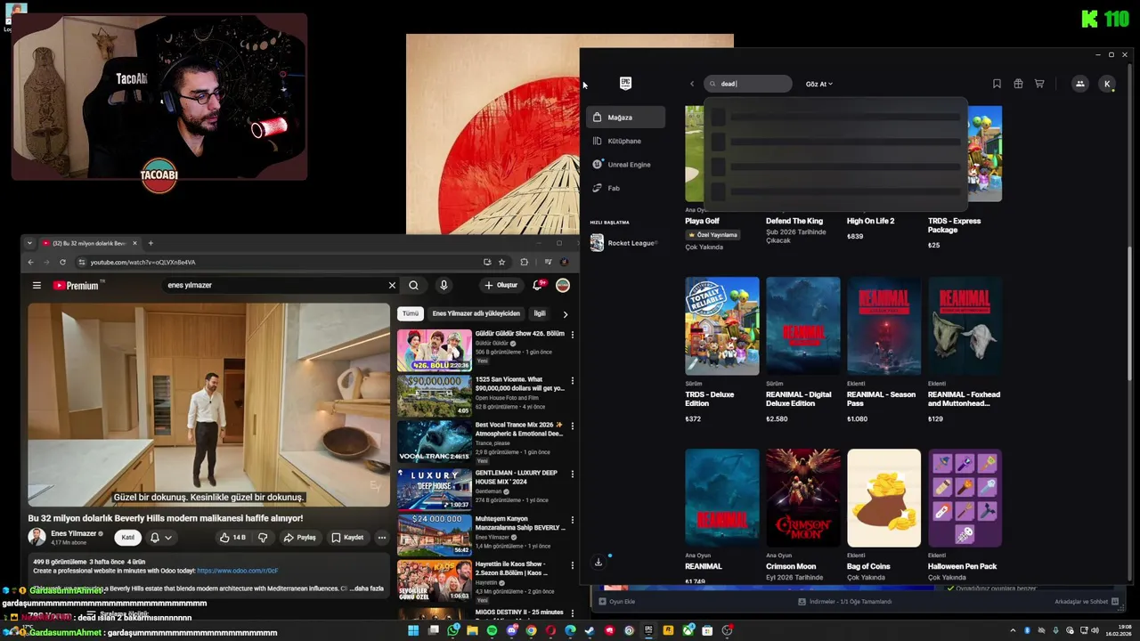Screen dimensions: 1140x641
Task: Click Oyun Ekle at Epic bottom bar
Action: coord(616,602)
